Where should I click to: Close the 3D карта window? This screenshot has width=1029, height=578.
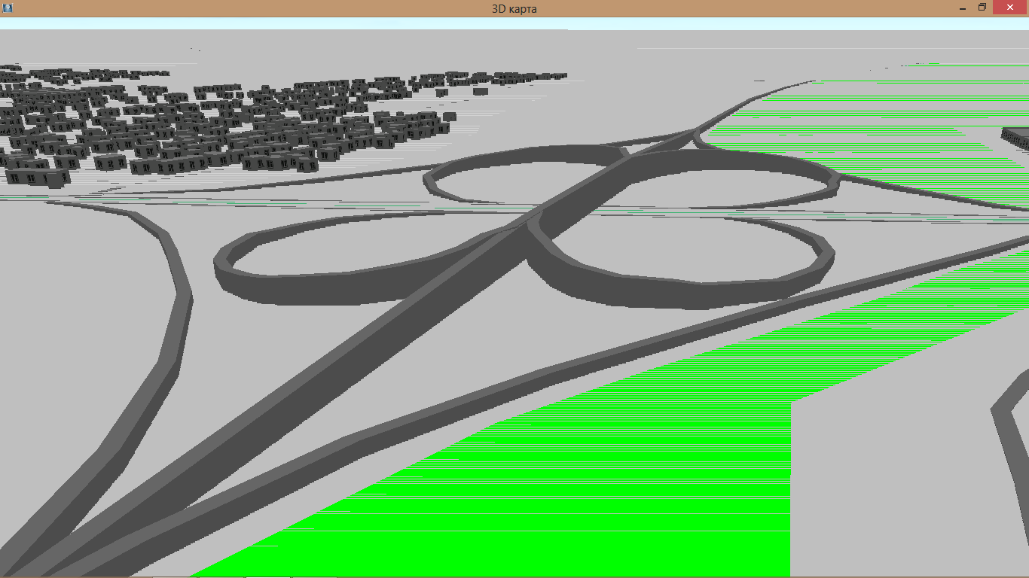(x=1010, y=8)
